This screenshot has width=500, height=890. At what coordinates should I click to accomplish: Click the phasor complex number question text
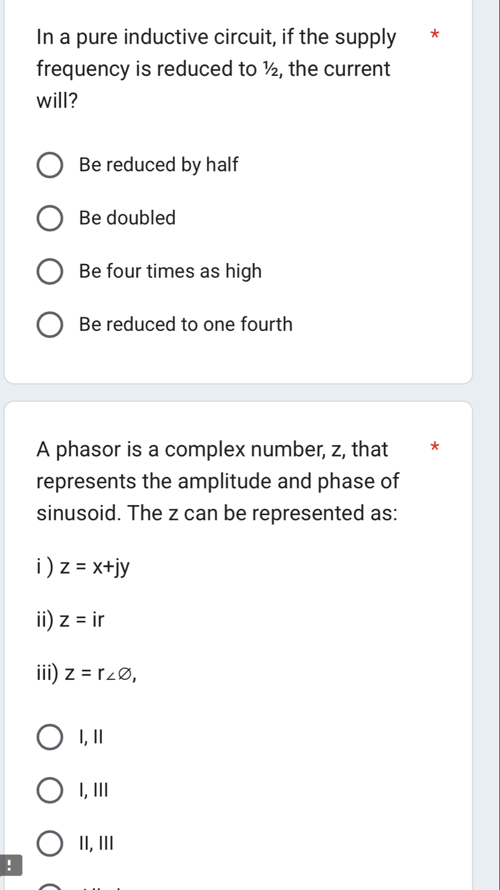217,481
